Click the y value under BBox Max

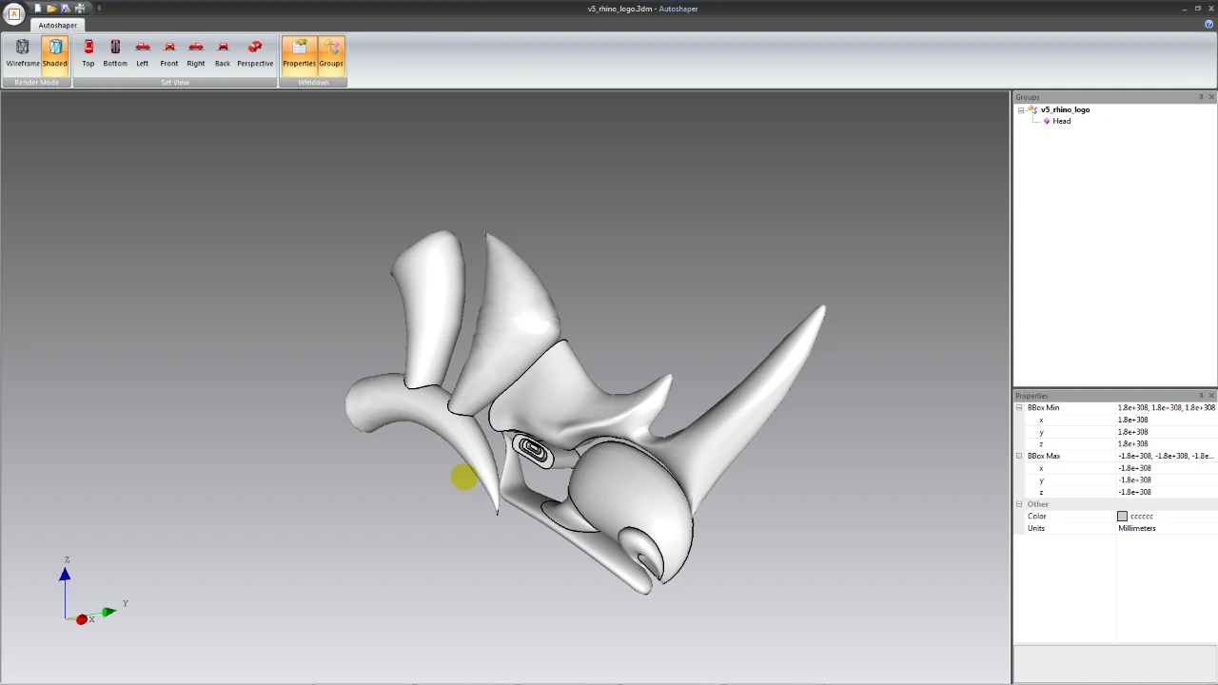[1167, 480]
